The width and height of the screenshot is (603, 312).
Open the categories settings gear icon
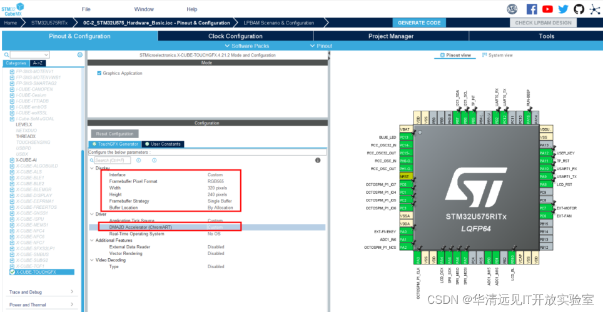point(79,55)
